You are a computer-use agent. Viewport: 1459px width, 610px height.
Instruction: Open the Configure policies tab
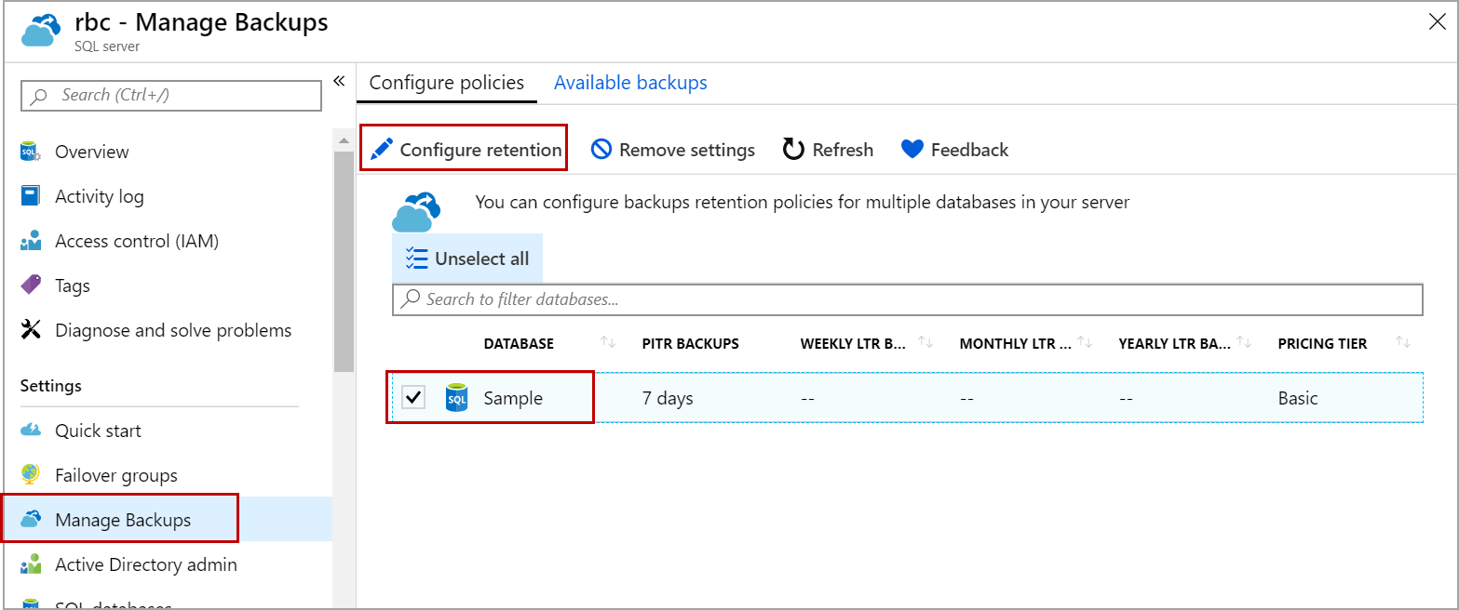point(447,82)
